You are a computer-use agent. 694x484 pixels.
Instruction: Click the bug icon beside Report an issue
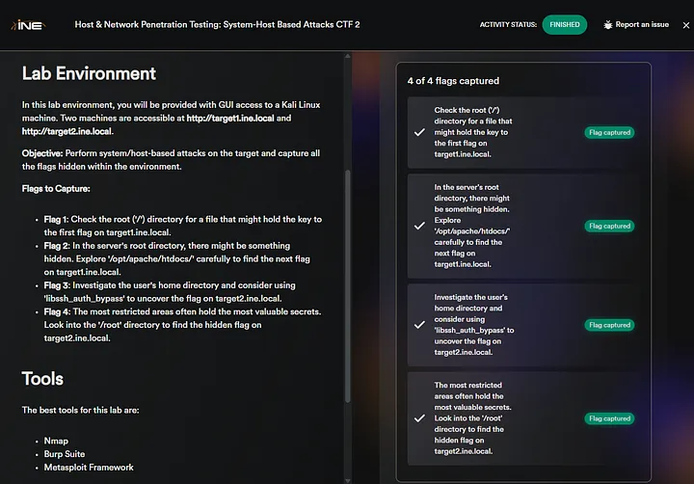point(607,25)
